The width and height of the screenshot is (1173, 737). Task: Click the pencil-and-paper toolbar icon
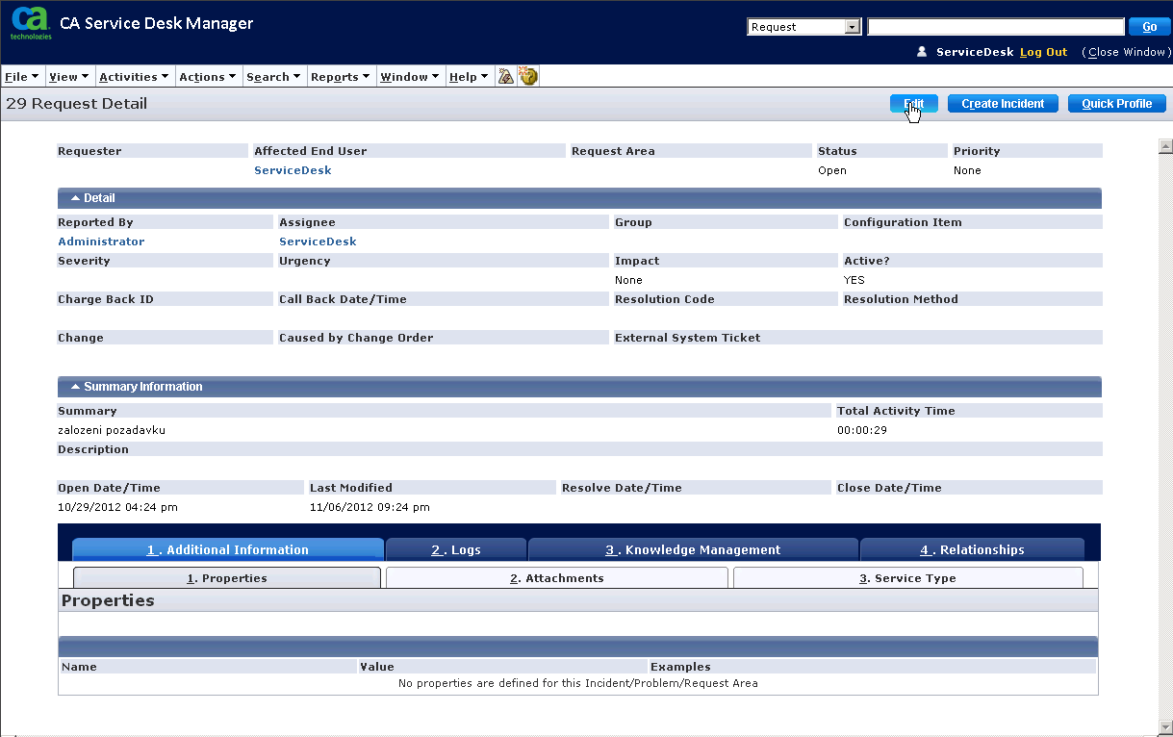point(506,76)
